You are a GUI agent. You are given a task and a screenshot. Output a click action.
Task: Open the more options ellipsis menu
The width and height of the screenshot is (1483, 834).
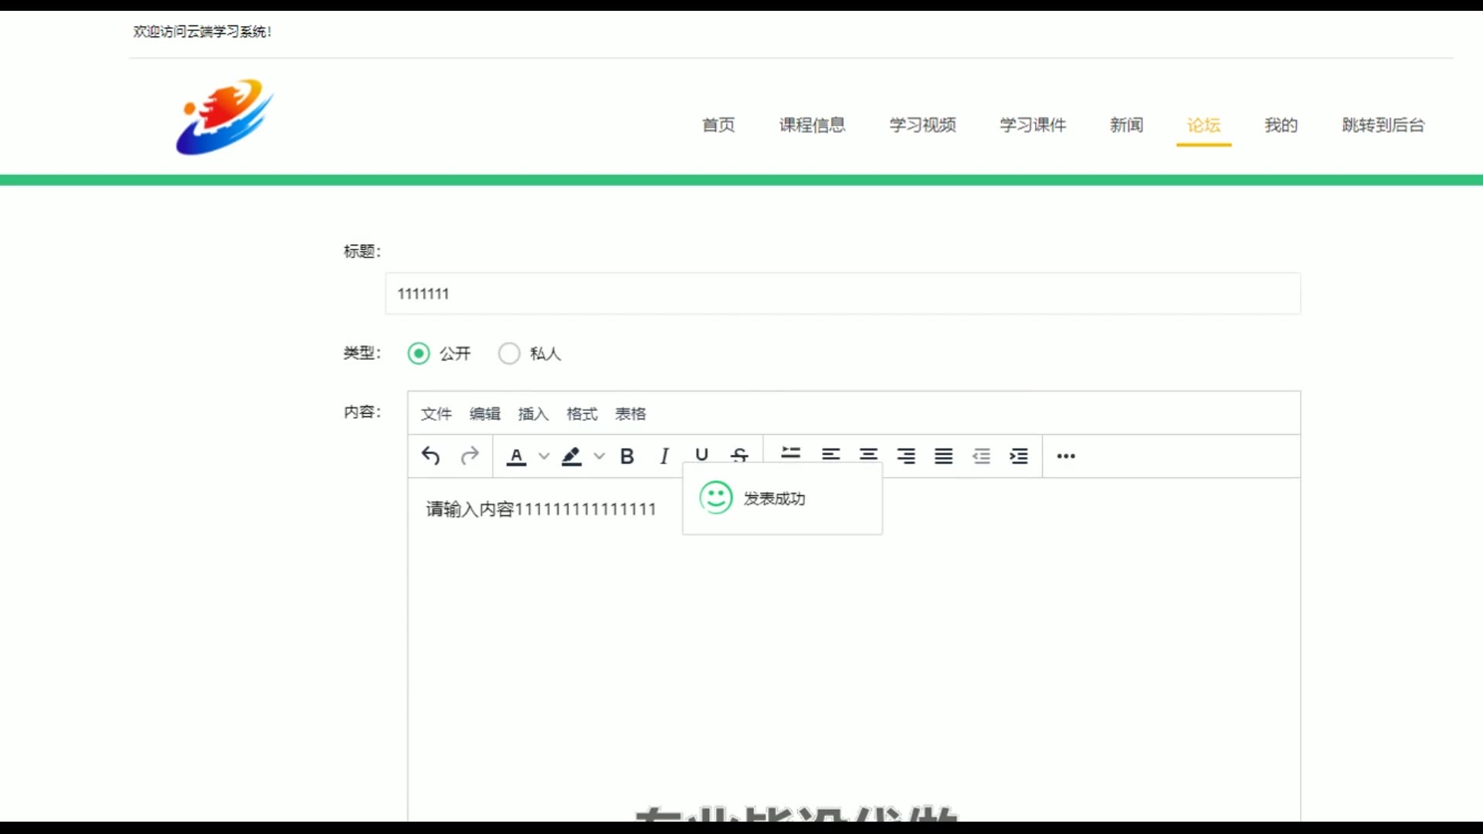coord(1066,456)
